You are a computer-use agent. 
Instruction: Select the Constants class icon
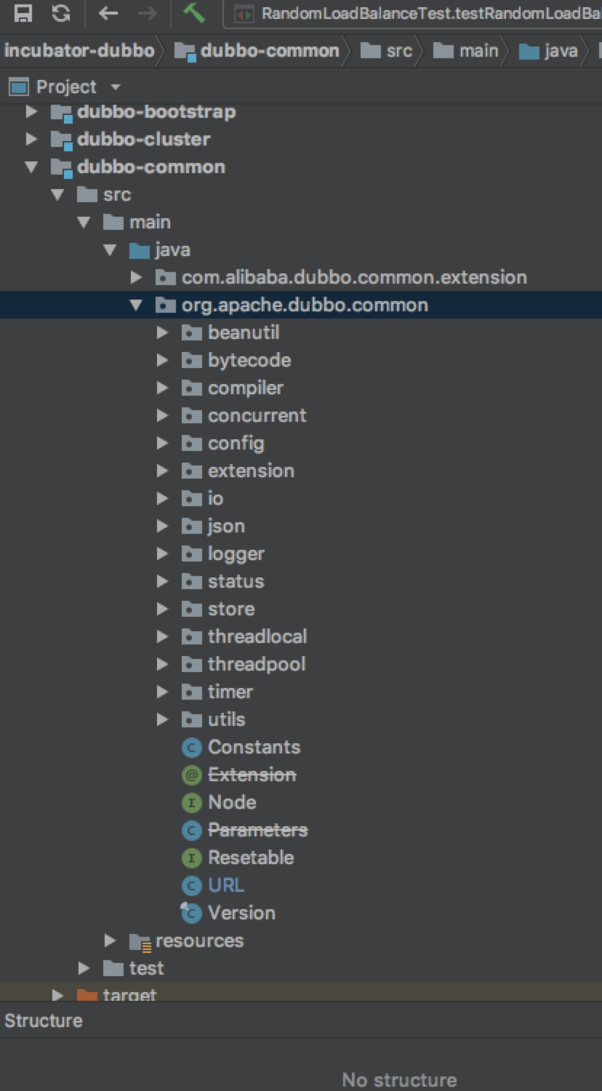click(191, 747)
